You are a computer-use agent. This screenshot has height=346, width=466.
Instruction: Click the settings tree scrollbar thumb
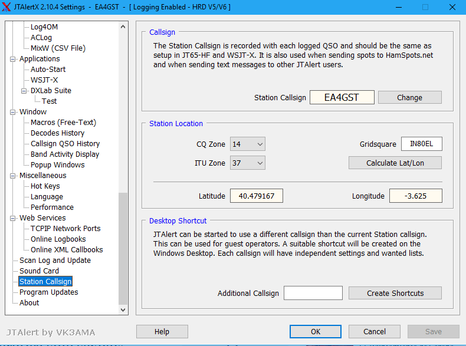coord(123,249)
